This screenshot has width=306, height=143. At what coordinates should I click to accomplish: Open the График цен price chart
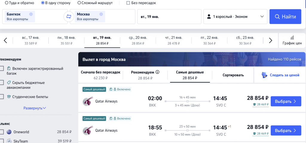tap(292, 40)
